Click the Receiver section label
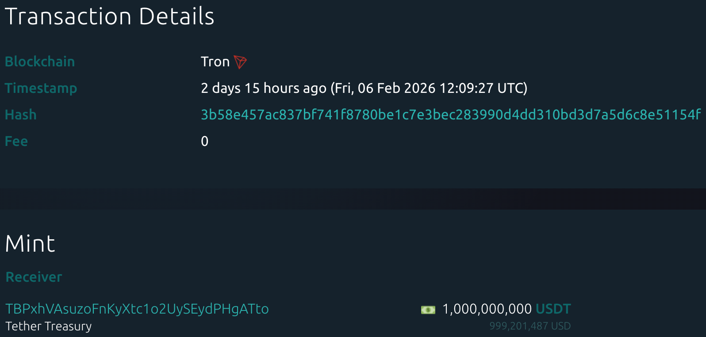 tap(34, 277)
